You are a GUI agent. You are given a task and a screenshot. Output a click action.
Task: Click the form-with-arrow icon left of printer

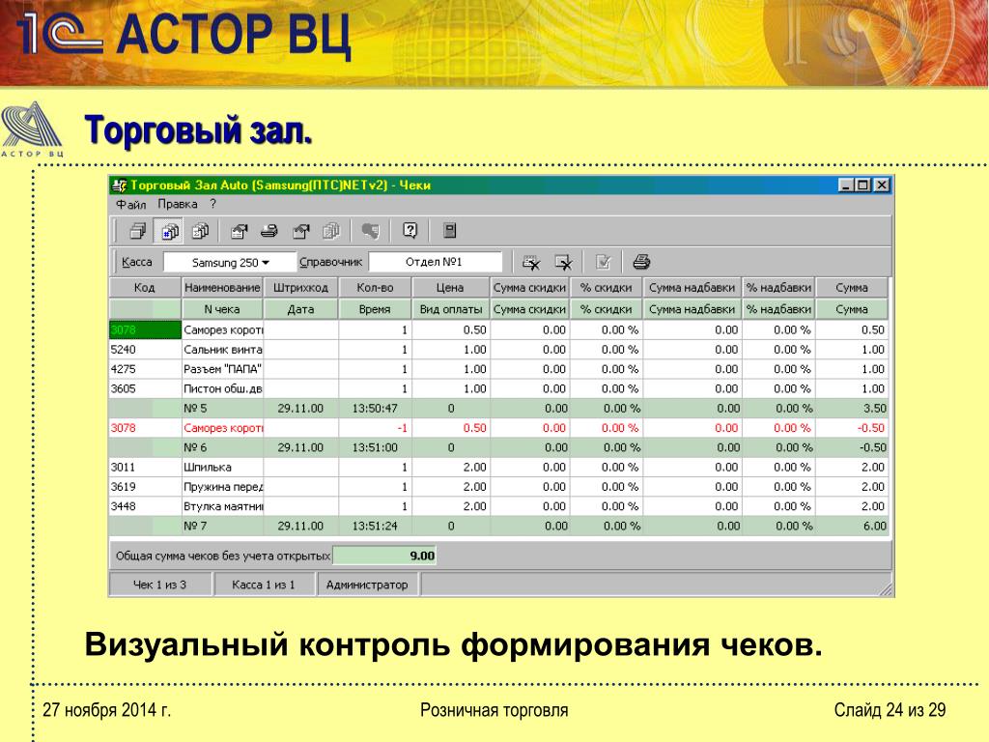click(x=239, y=231)
